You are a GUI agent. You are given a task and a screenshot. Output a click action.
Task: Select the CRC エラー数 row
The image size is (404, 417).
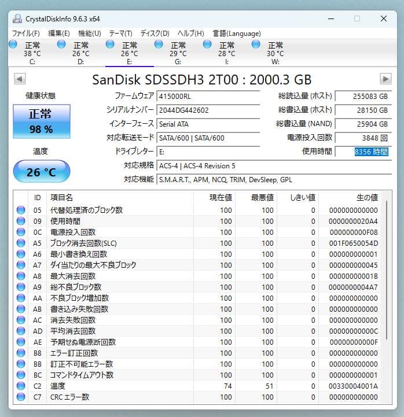[197, 397]
